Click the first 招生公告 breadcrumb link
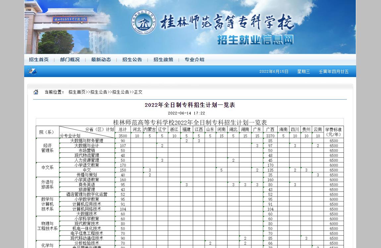 click(x=99, y=92)
